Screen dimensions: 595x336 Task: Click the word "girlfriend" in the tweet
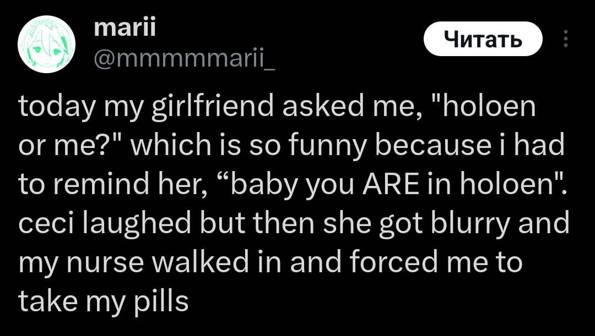click(212, 107)
